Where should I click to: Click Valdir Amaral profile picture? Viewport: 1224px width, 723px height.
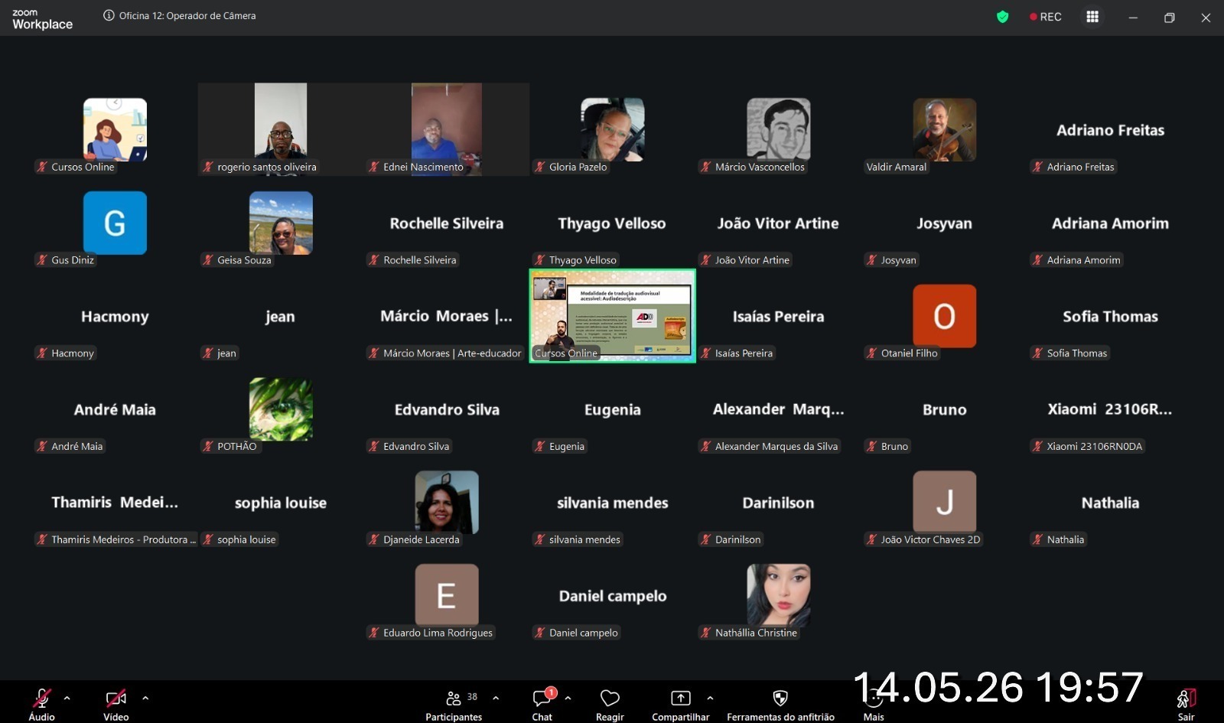944,129
